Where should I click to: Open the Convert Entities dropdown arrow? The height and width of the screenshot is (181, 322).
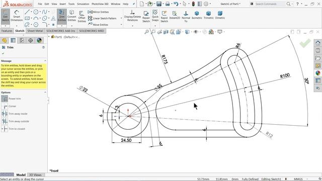71,26
